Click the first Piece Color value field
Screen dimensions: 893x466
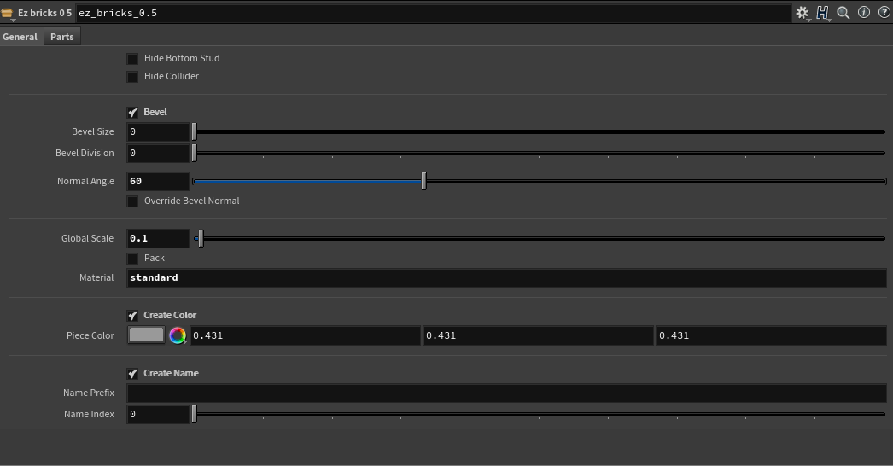click(x=305, y=335)
